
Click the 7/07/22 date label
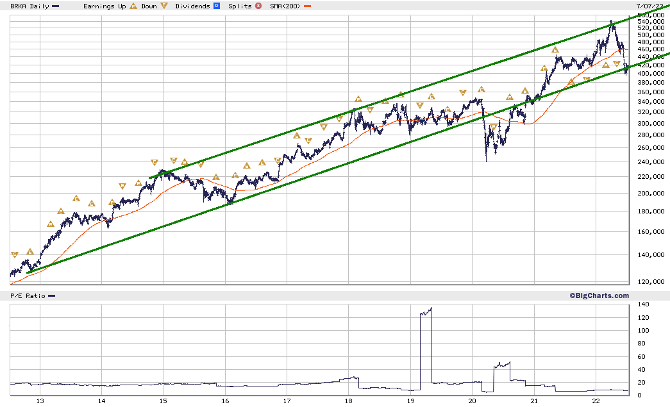pos(650,6)
